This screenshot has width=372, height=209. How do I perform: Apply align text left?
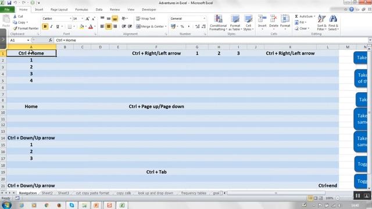(102, 26)
